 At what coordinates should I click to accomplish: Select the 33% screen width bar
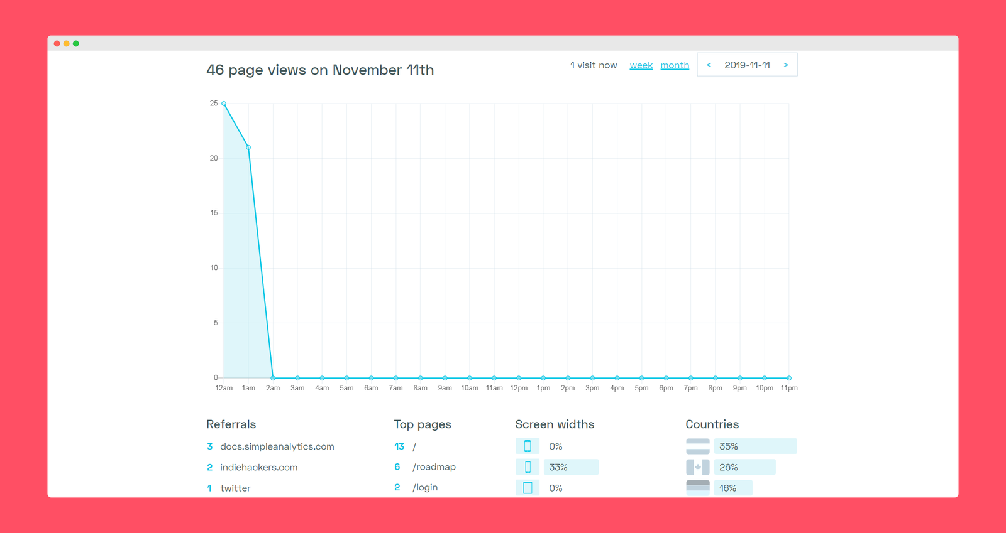coord(571,467)
